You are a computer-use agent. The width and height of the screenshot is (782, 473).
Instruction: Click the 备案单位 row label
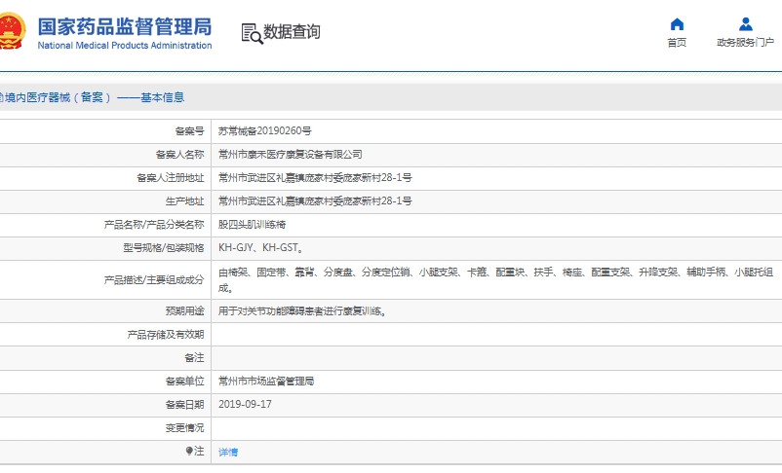(185, 382)
